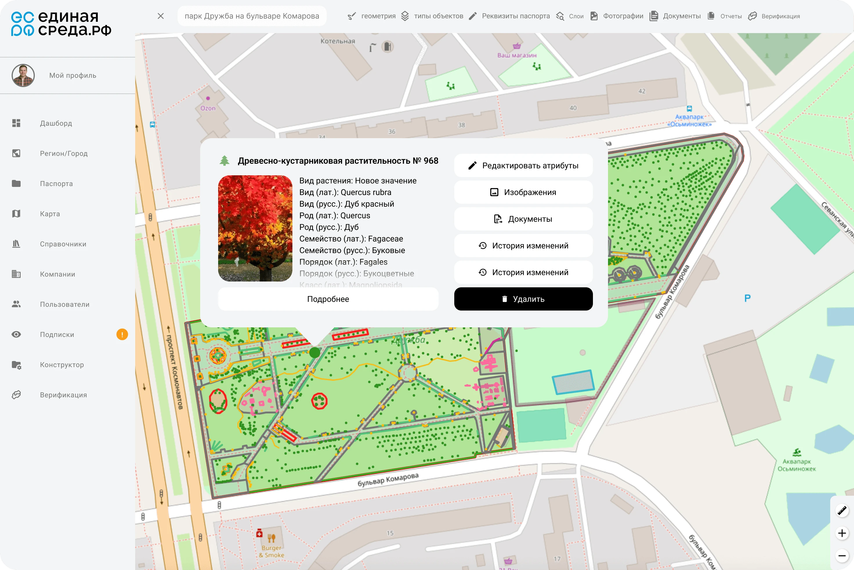Image resolution: width=854 pixels, height=570 pixels.
Task: Click the Редактировать атрибуты button
Action: (x=523, y=166)
